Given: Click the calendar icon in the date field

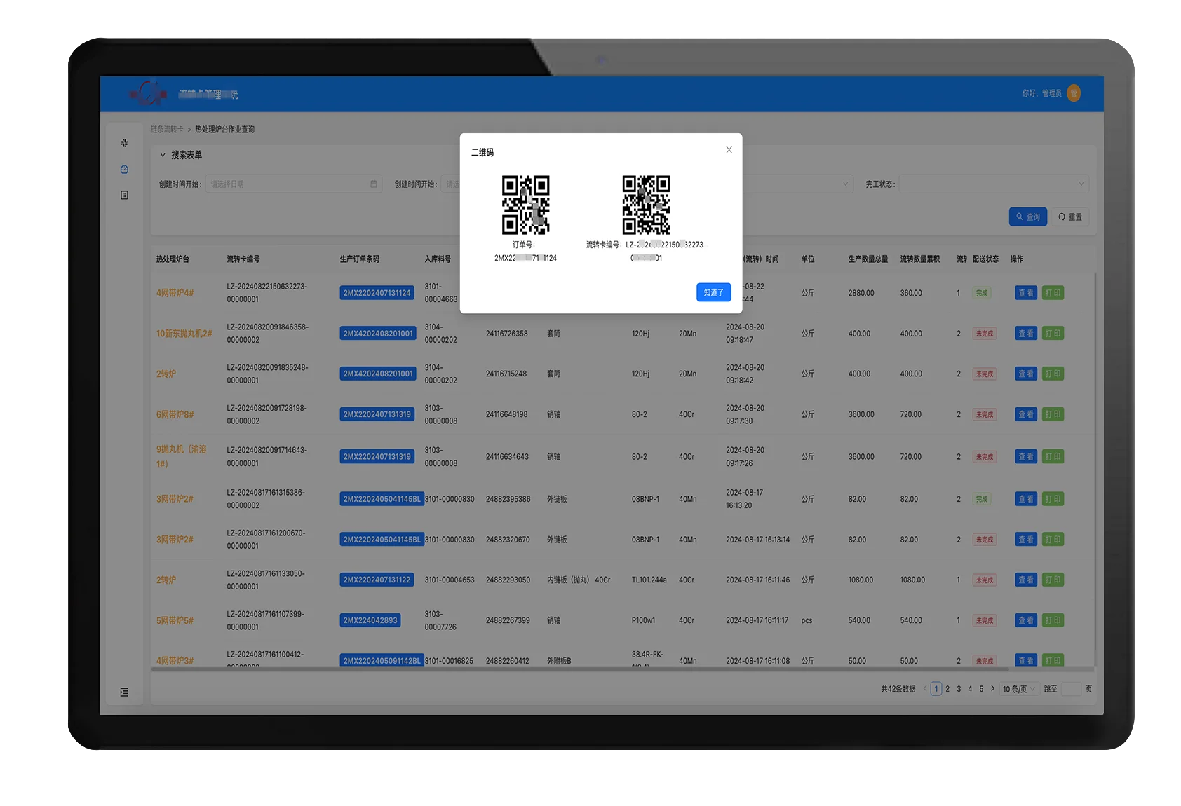Looking at the screenshot, I should pos(373,184).
